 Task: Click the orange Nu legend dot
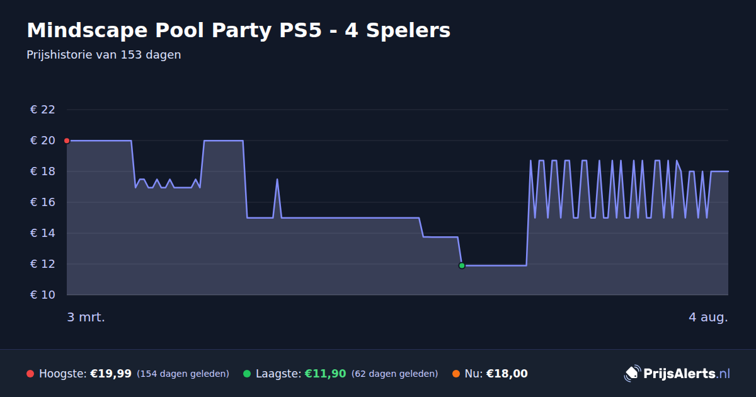pos(456,374)
